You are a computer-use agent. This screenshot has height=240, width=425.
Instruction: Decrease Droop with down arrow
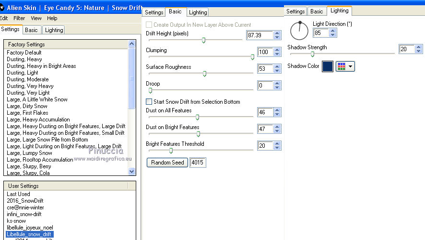pyautogui.click(x=277, y=87)
